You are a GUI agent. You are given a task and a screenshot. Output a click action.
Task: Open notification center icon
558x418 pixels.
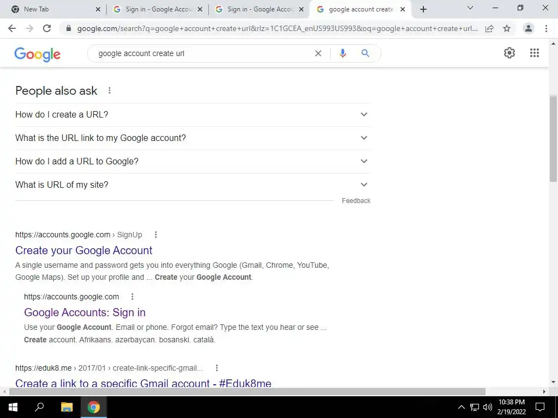click(x=540, y=407)
